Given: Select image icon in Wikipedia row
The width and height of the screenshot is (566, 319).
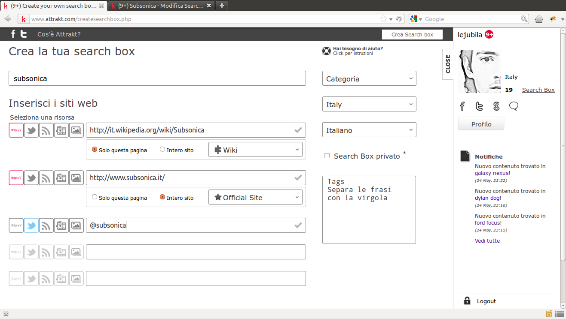Looking at the screenshot, I should pyautogui.click(x=76, y=130).
